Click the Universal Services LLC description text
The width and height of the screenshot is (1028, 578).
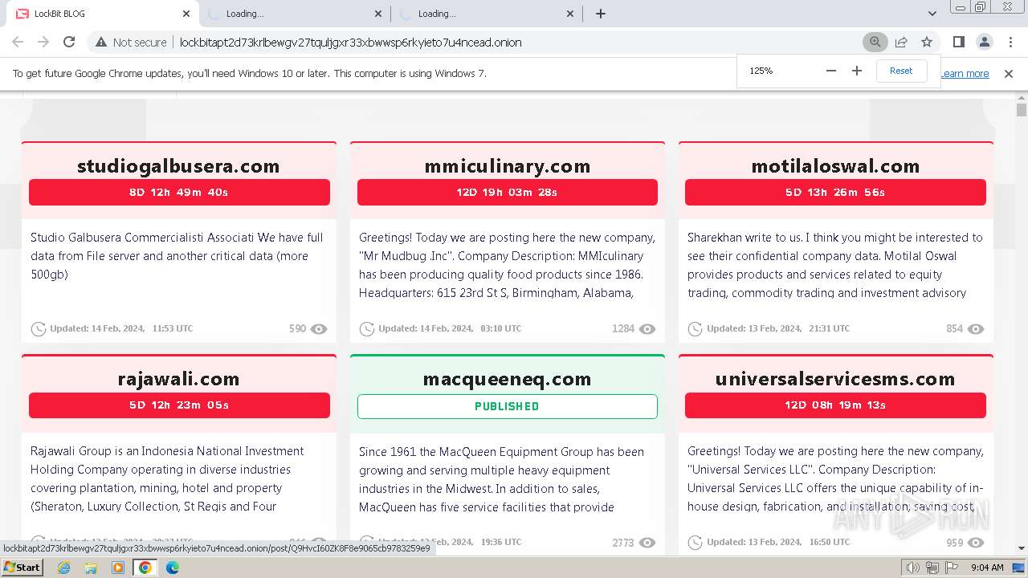coord(835,478)
